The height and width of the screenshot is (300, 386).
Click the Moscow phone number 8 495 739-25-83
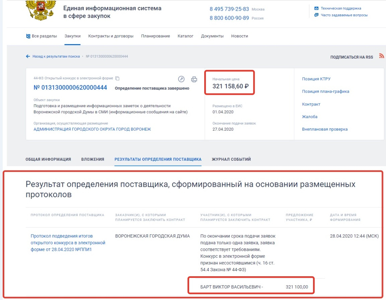point(229,9)
